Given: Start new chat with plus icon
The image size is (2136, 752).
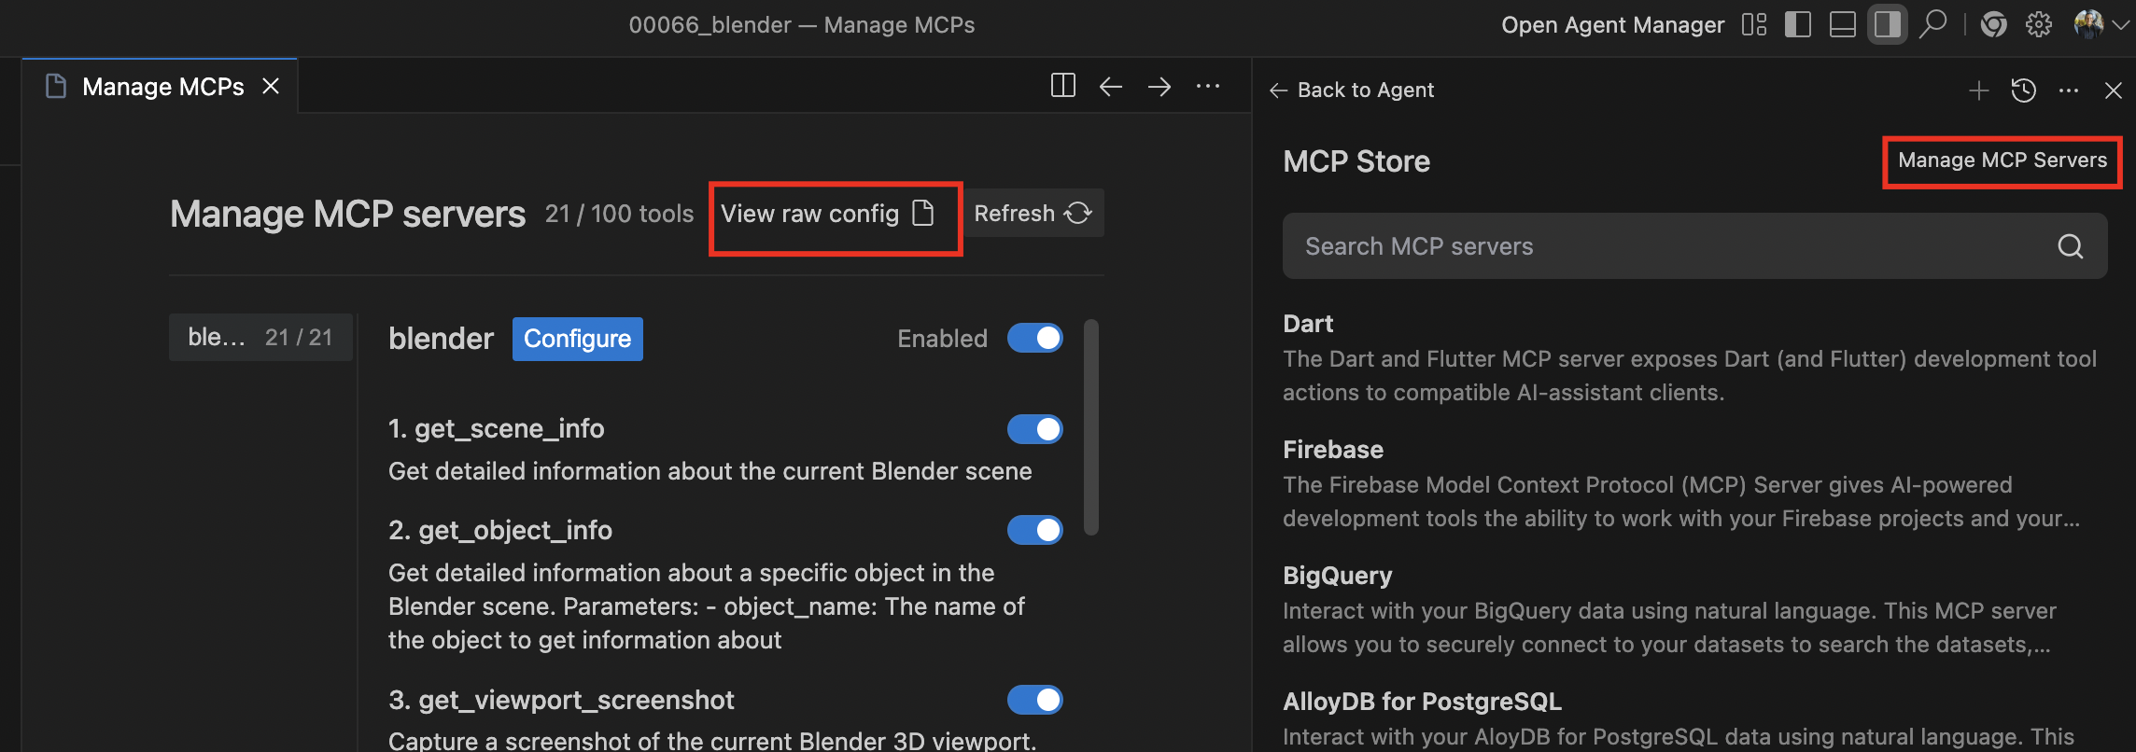Looking at the screenshot, I should pos(1978,91).
